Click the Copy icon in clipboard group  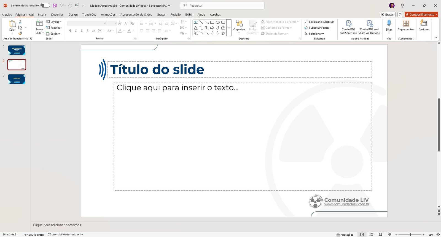point(20,28)
